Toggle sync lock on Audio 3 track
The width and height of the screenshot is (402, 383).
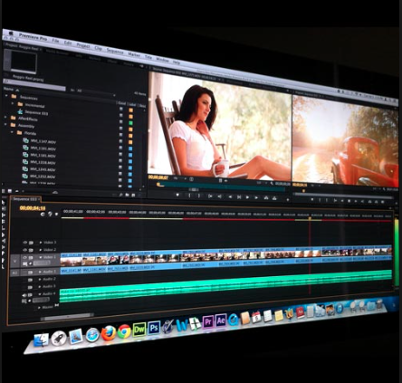coord(30,287)
